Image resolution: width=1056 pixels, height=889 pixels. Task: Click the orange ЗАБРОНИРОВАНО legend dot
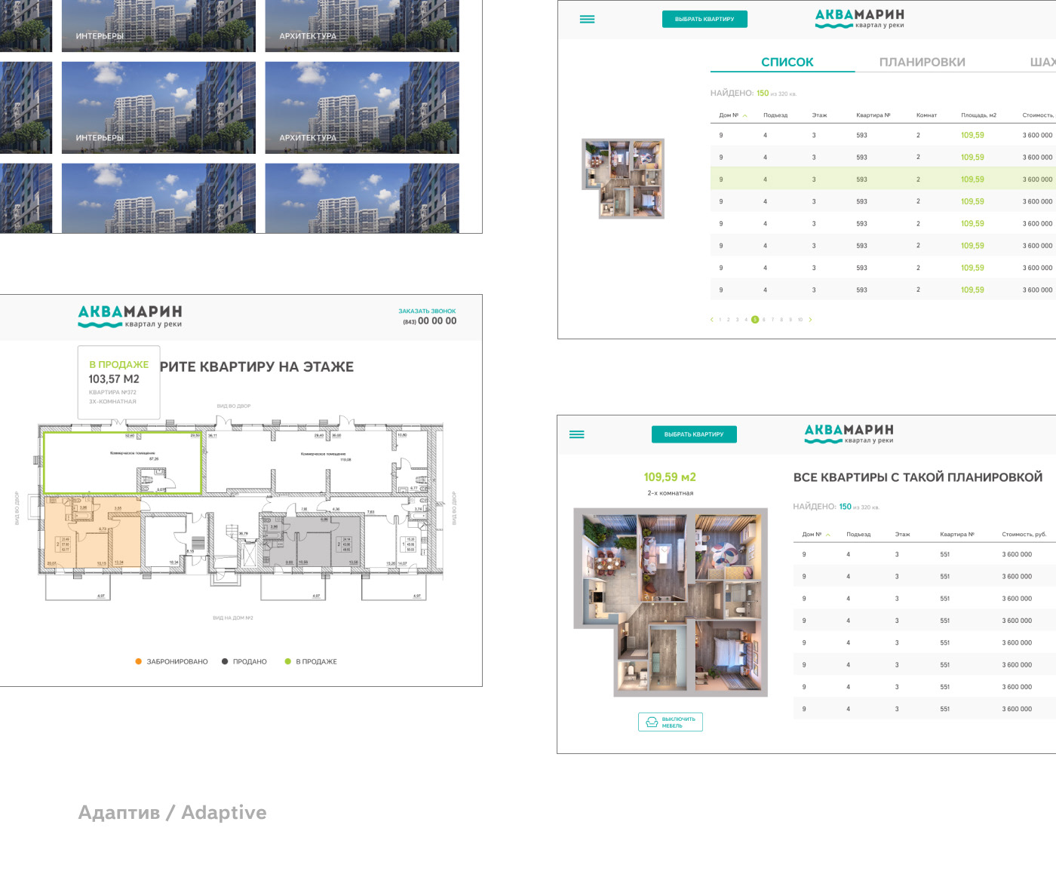coord(138,661)
